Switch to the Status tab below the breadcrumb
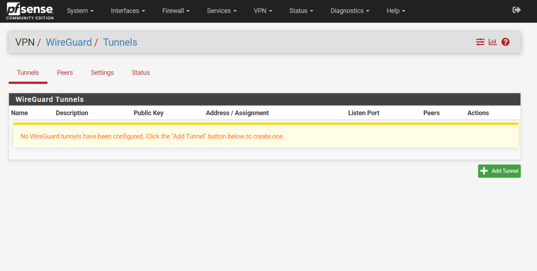Screen dimensions: 537x271 click(x=141, y=72)
